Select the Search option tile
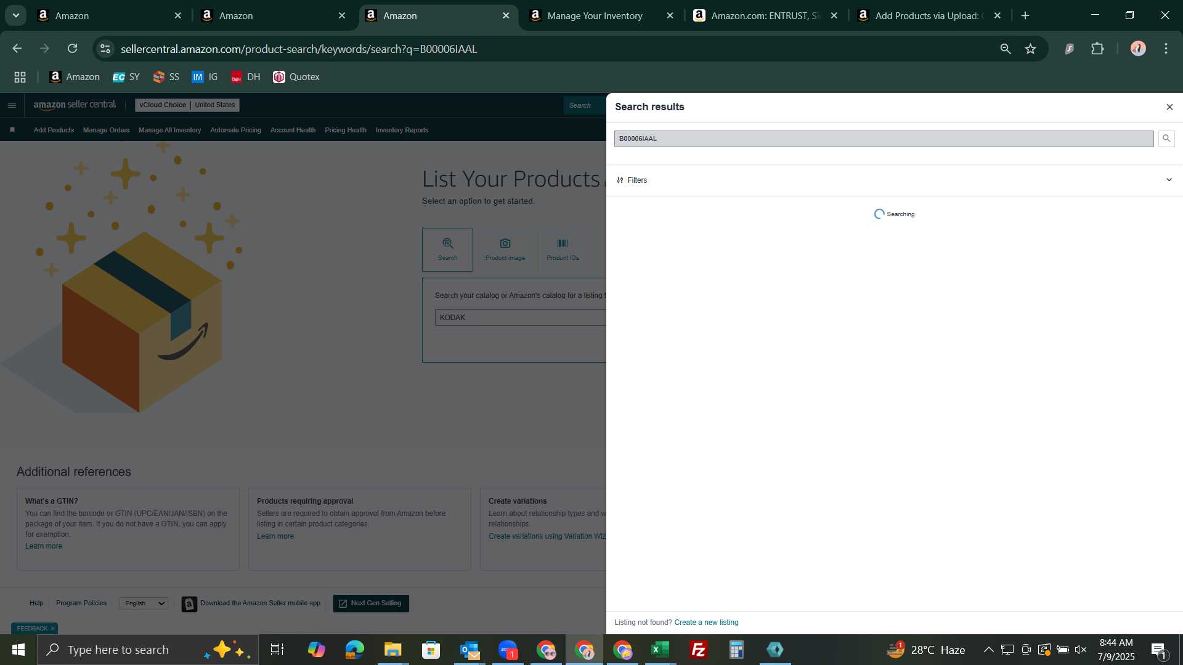The image size is (1183, 665). pos(447,249)
